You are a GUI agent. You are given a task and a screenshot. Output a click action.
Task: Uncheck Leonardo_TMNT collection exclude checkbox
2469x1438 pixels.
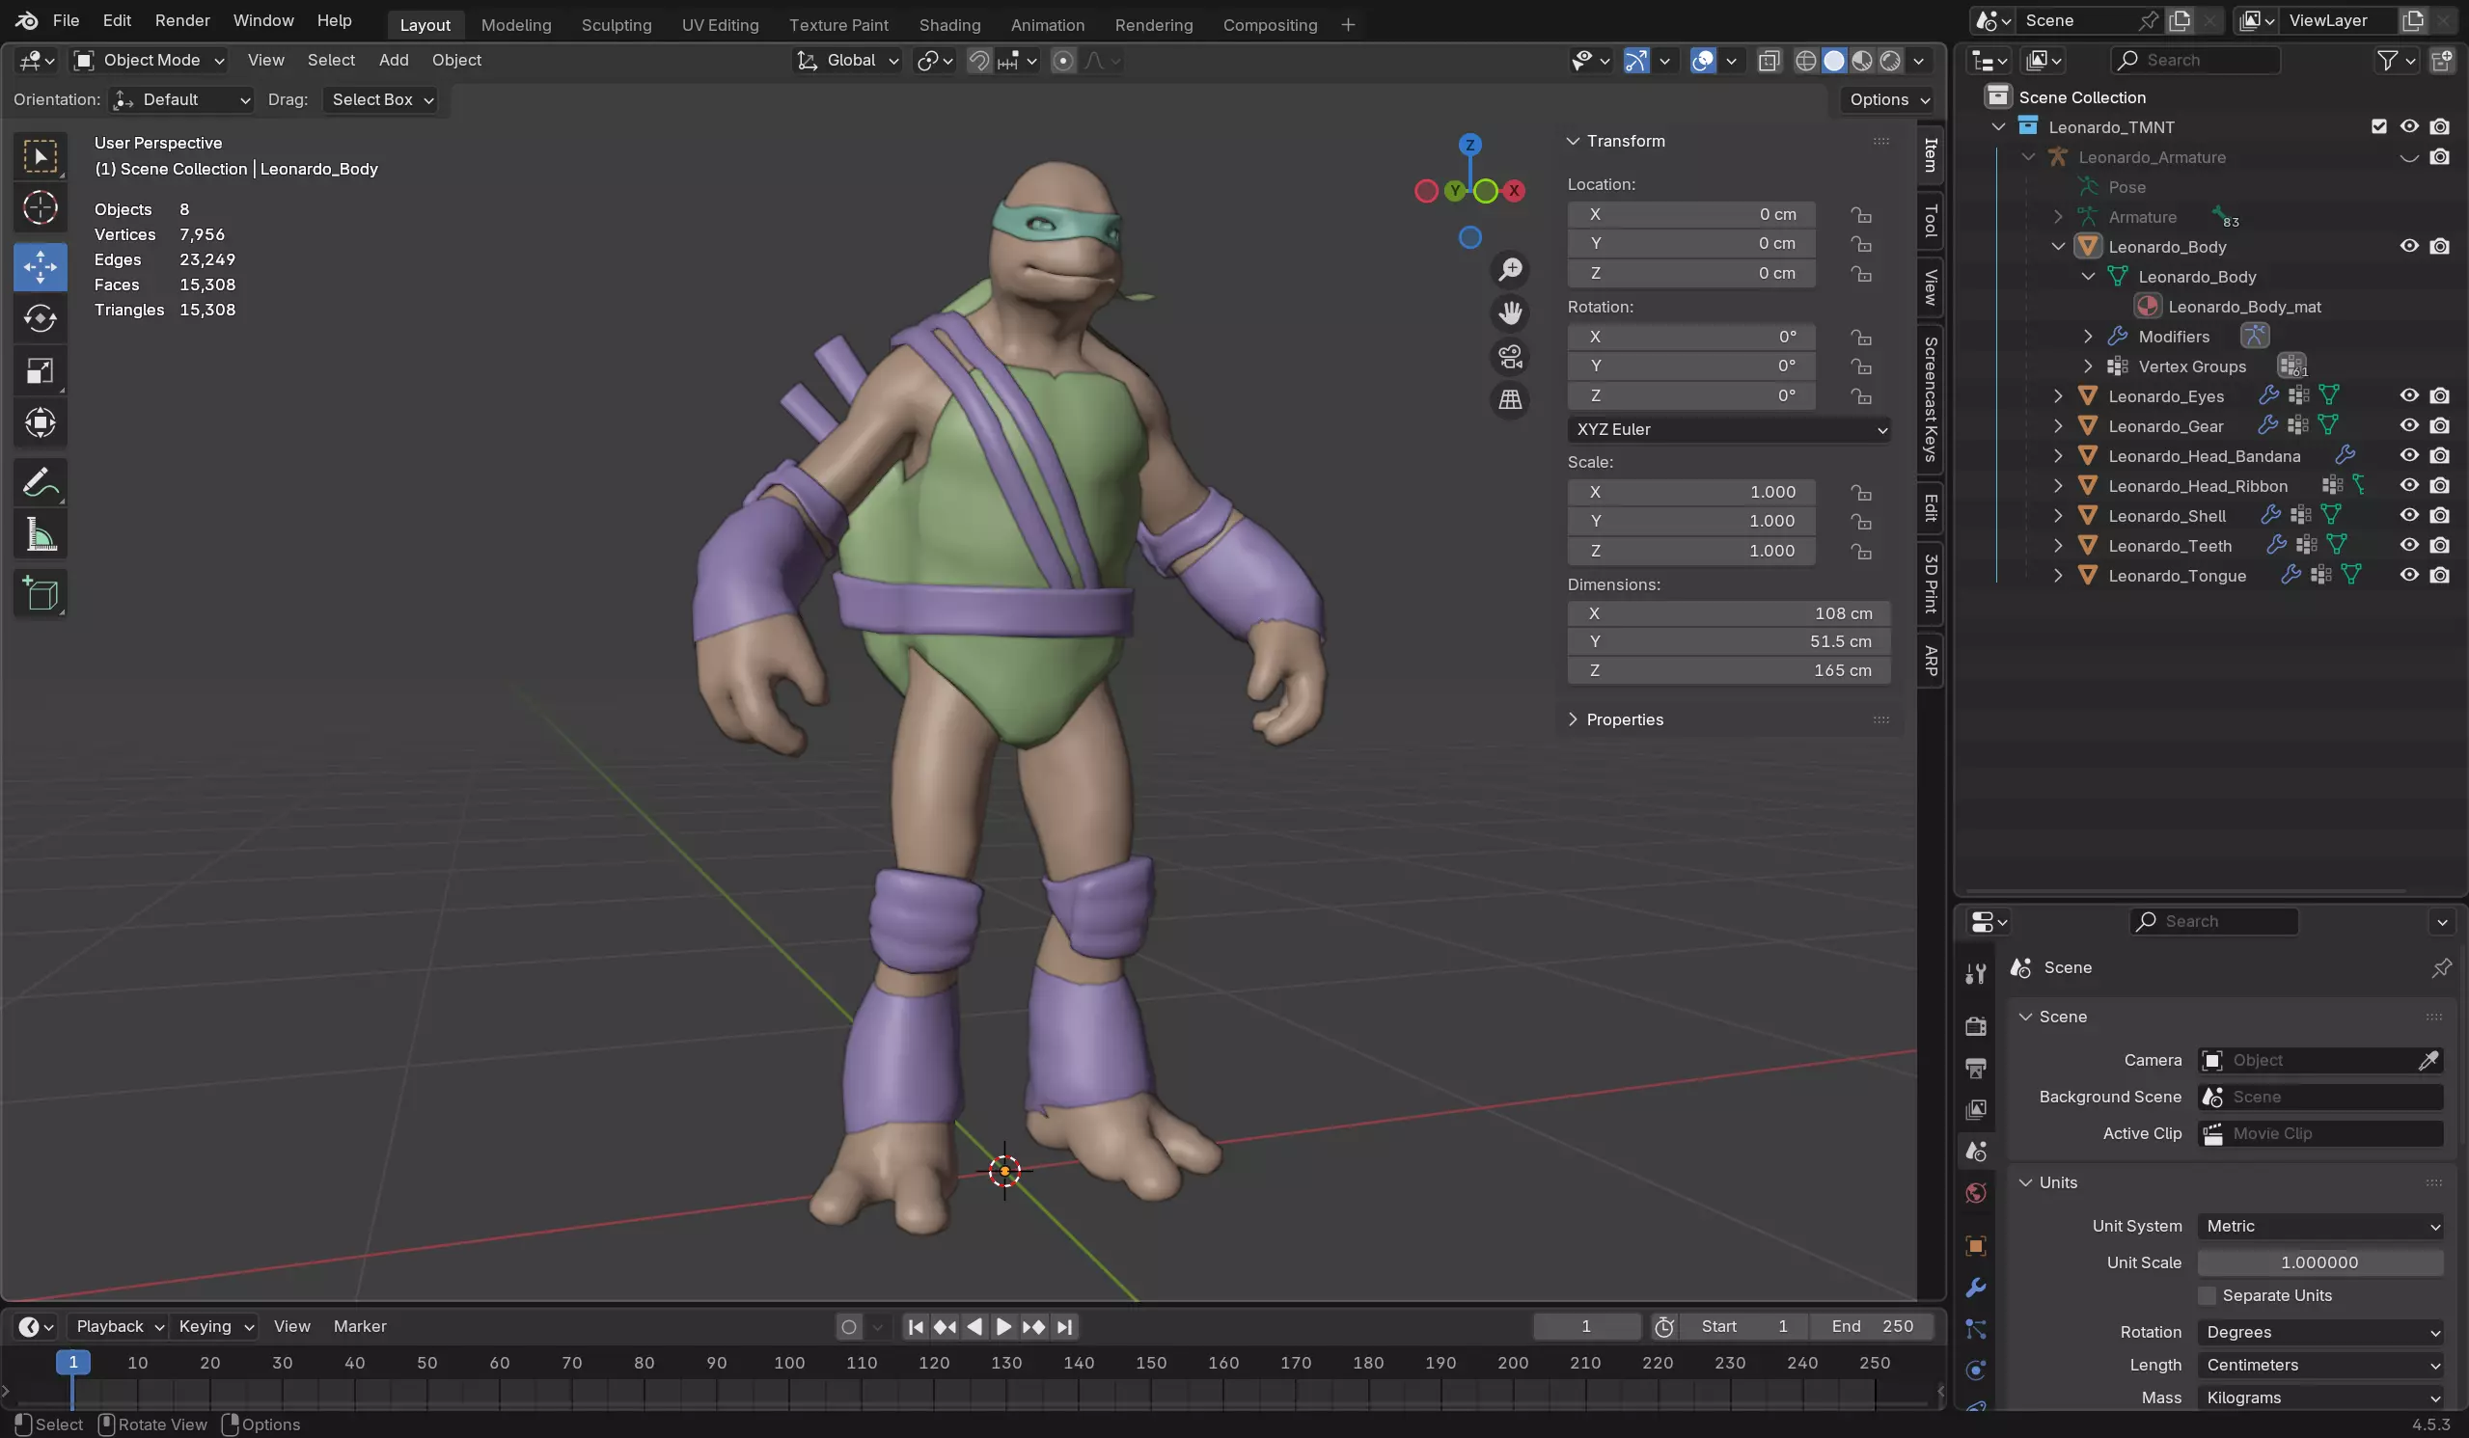[2379, 126]
